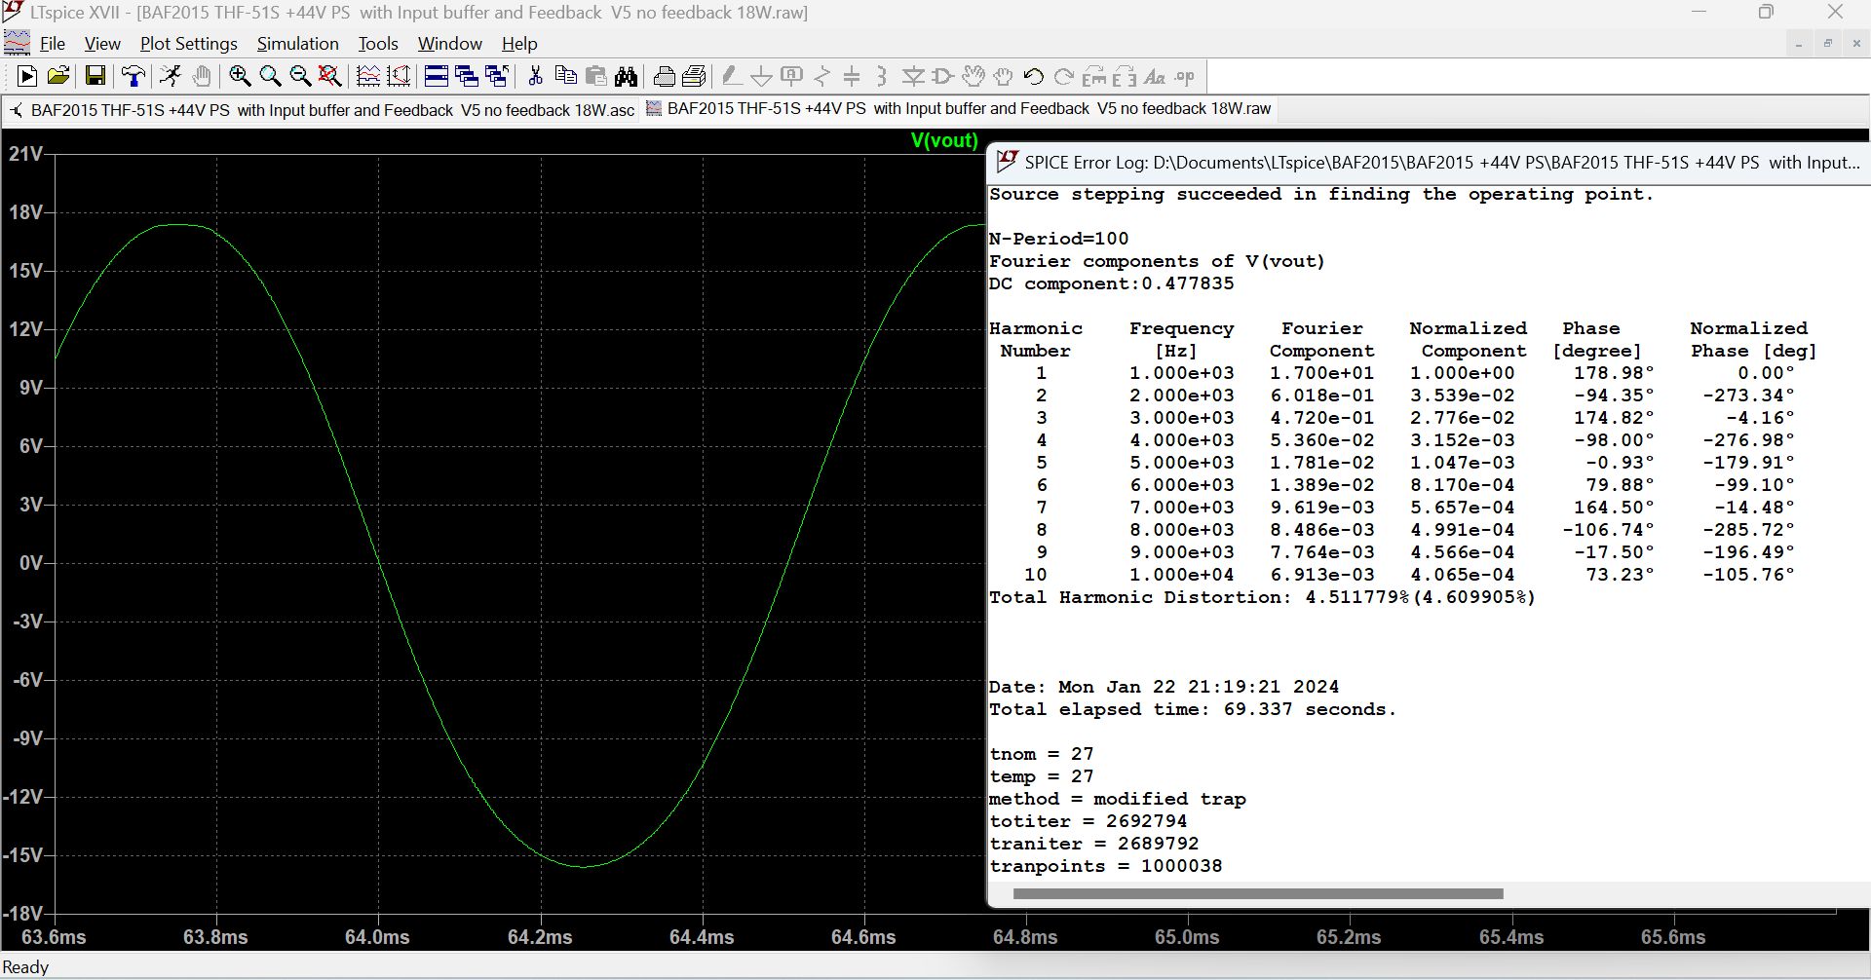Select the plain magnifier zoom icon
The width and height of the screenshot is (1871, 980).
click(x=270, y=76)
